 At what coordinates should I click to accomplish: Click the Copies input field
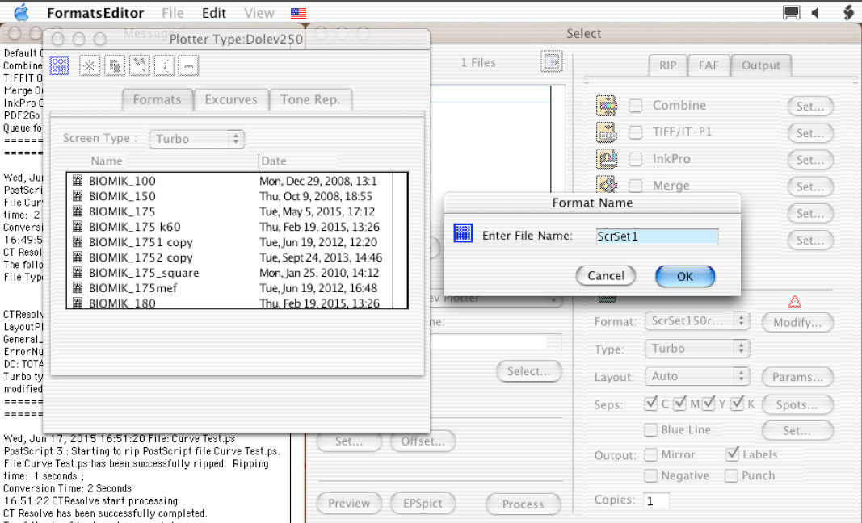(656, 501)
